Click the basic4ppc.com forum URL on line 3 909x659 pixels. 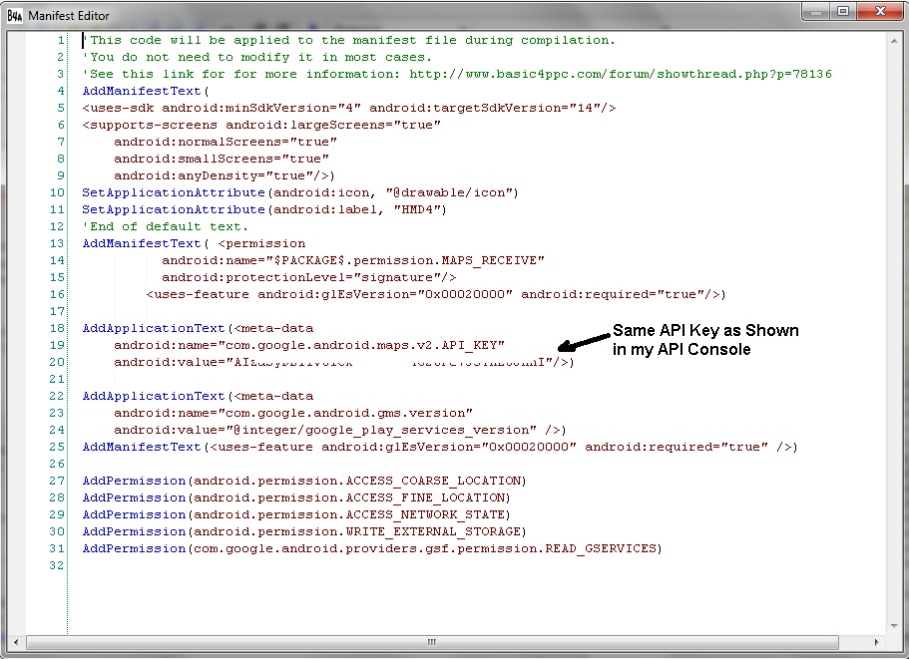point(621,74)
